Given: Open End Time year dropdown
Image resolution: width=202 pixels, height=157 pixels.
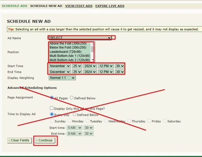Looking at the screenshot, I should [90, 72].
